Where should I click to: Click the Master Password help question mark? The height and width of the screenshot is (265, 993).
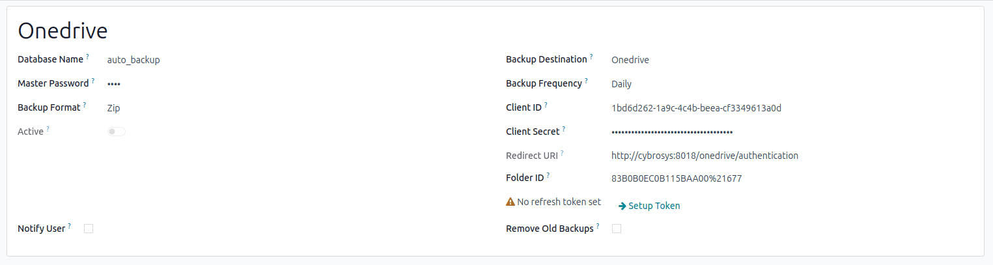(93, 81)
